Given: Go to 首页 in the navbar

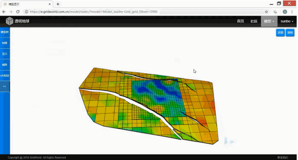Looking at the screenshot, I should [240, 21].
